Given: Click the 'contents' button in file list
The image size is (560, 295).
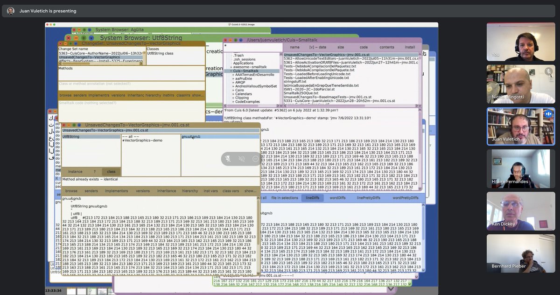Looking at the screenshot, I should coord(386,47).
